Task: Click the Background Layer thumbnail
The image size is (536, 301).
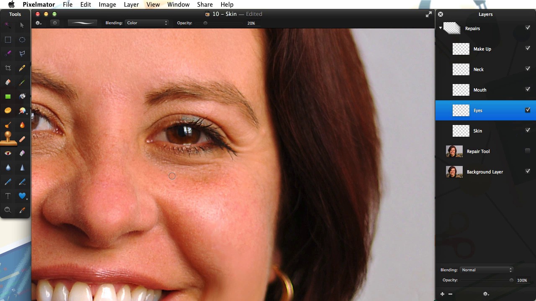Action: 454,172
